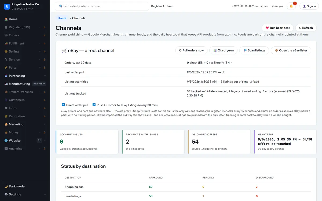Viewport: 322px width, 201px height.
Task: Click the Register 1 · demo label
Action: coord(162,6)
